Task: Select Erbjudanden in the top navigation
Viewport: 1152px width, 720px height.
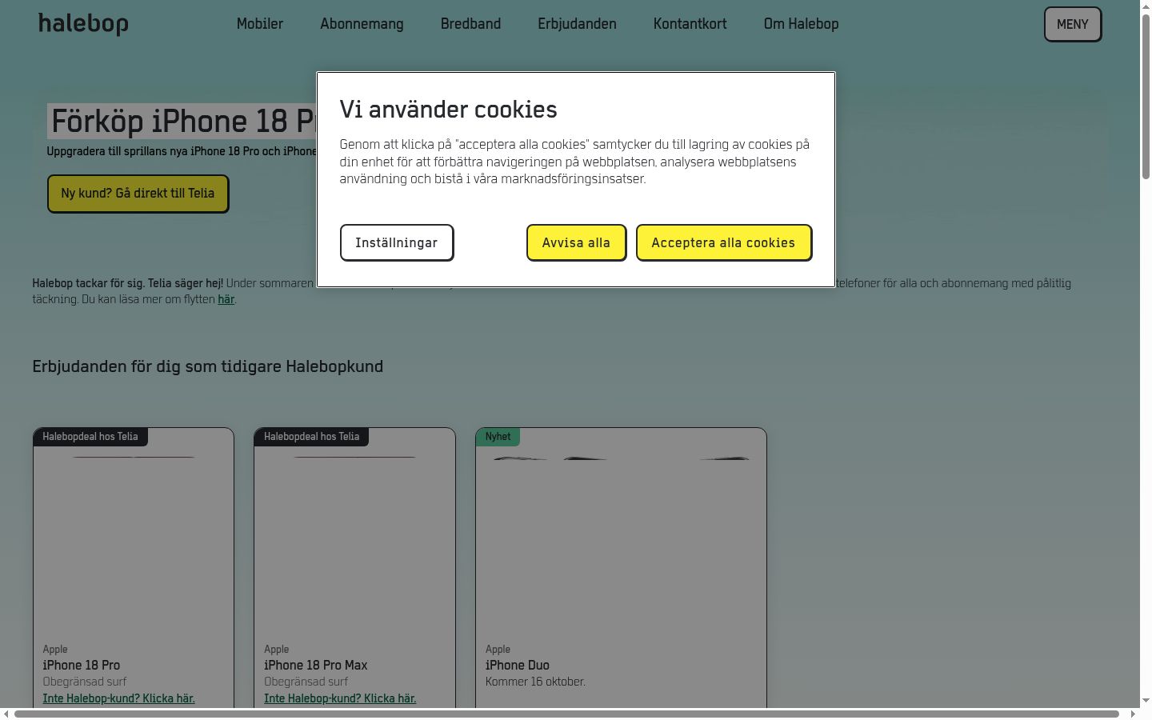Action: pyautogui.click(x=577, y=24)
